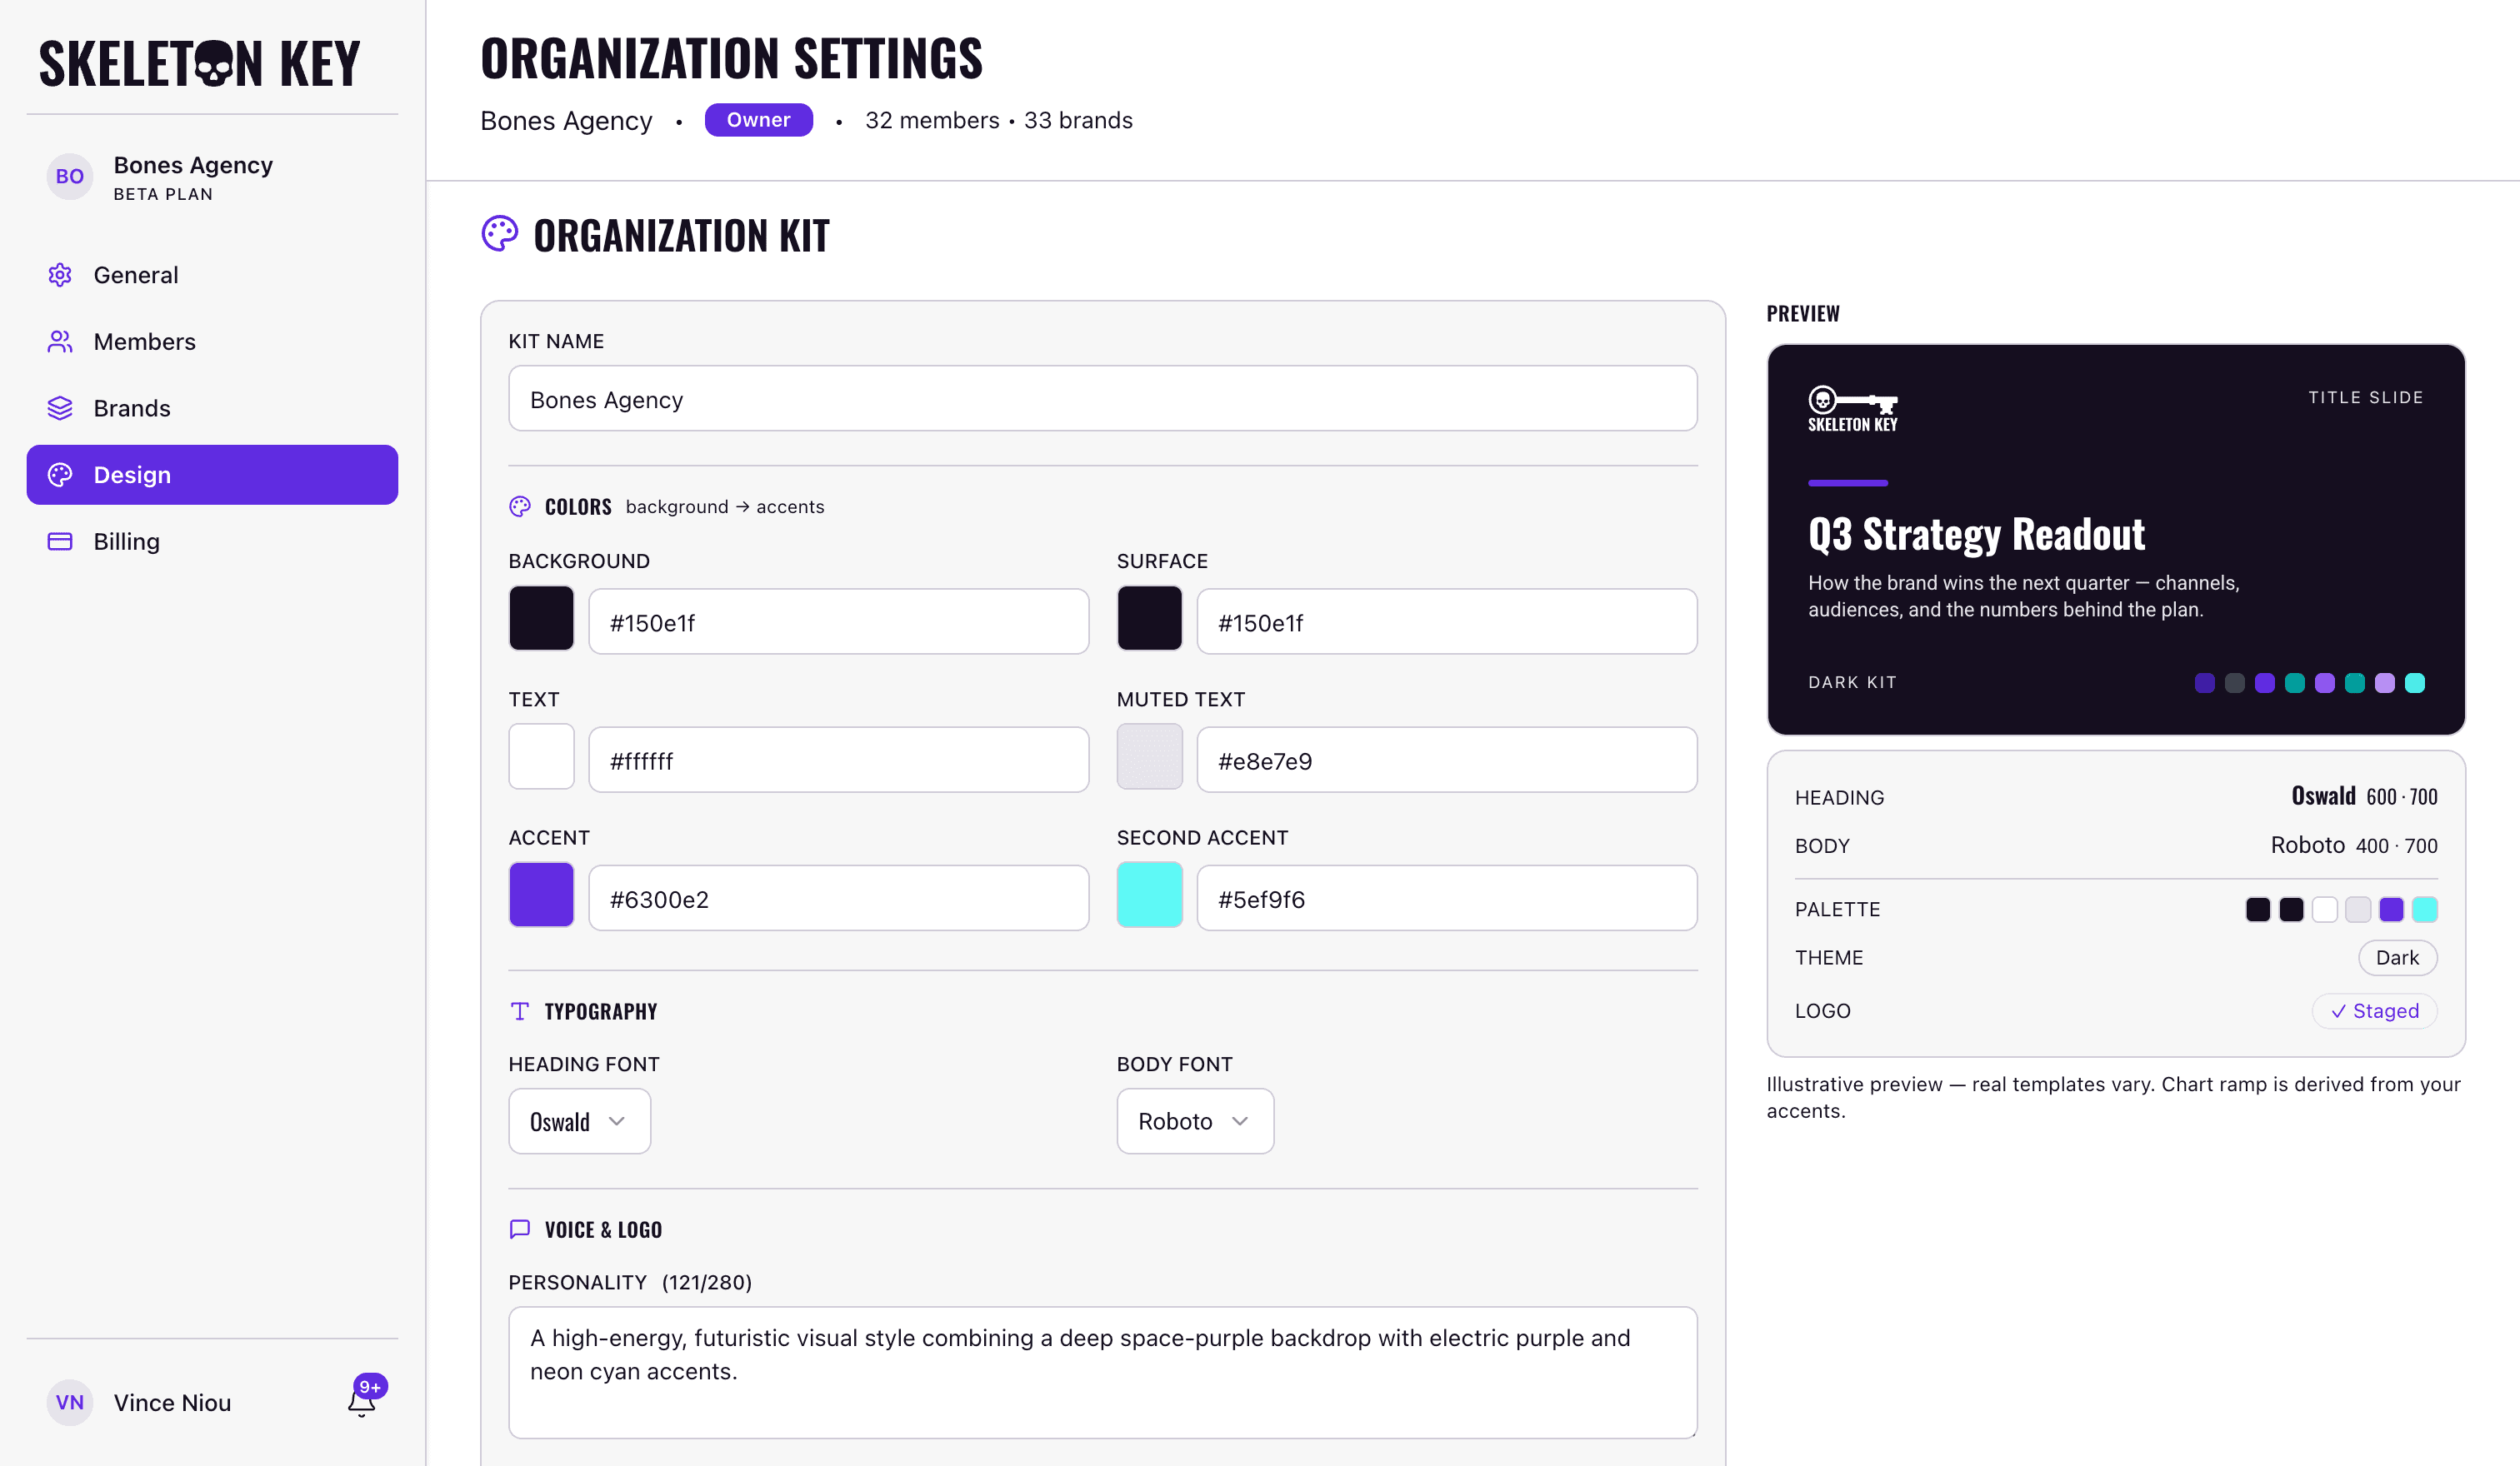The height and width of the screenshot is (1466, 2520).
Task: Click the Bones Agency org switcher
Action: coord(212,177)
